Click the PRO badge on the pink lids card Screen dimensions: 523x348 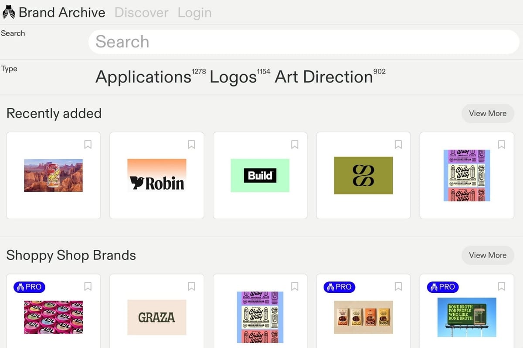click(x=29, y=287)
